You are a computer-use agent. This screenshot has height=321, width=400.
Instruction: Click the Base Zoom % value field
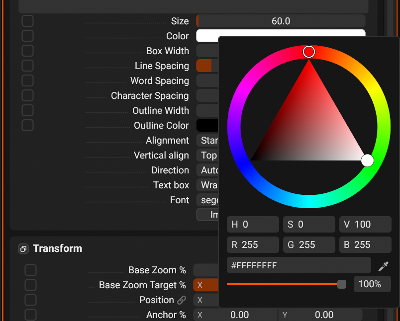click(x=205, y=270)
